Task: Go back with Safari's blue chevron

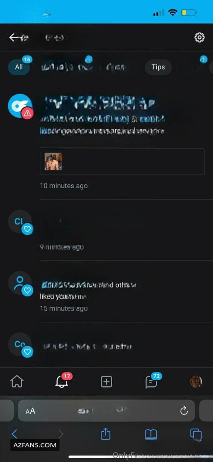Action: [x=15, y=434]
